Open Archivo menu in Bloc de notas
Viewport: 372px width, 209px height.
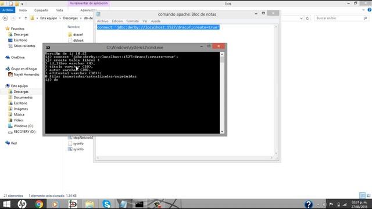[x=102, y=21]
